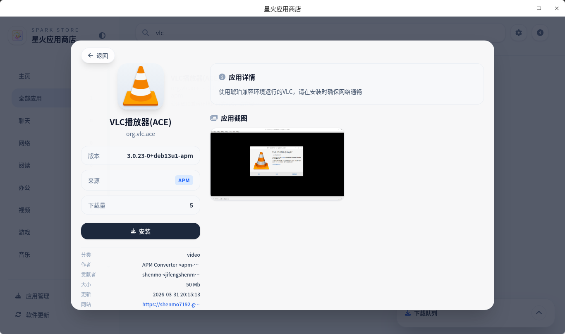
Task: Click the back arrow button 返回
Action: pos(98,56)
